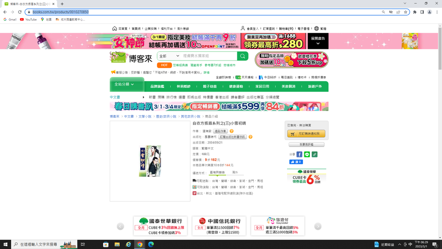Open the 全部 search category dropdown

pos(169,56)
